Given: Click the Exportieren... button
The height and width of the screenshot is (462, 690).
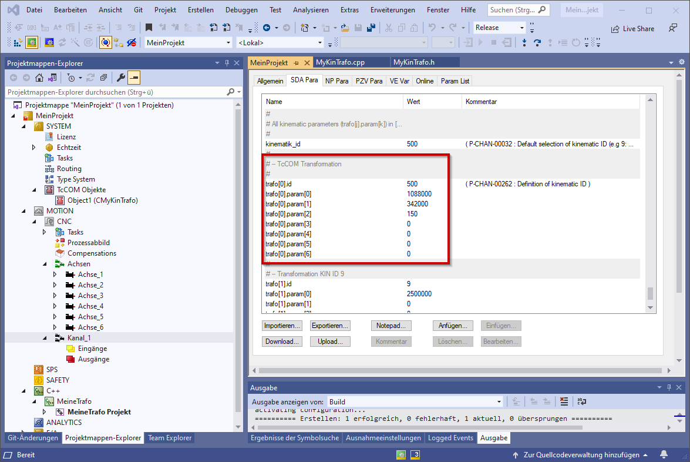Looking at the screenshot, I should [330, 326].
